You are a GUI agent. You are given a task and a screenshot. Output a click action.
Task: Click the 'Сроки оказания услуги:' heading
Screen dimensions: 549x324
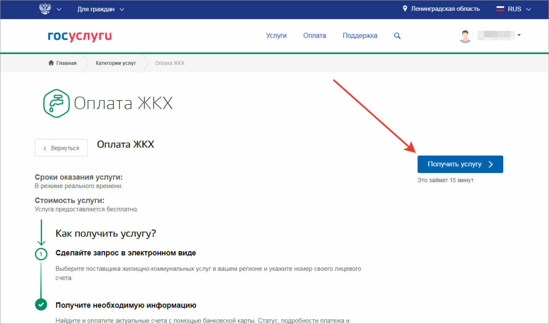[79, 177]
